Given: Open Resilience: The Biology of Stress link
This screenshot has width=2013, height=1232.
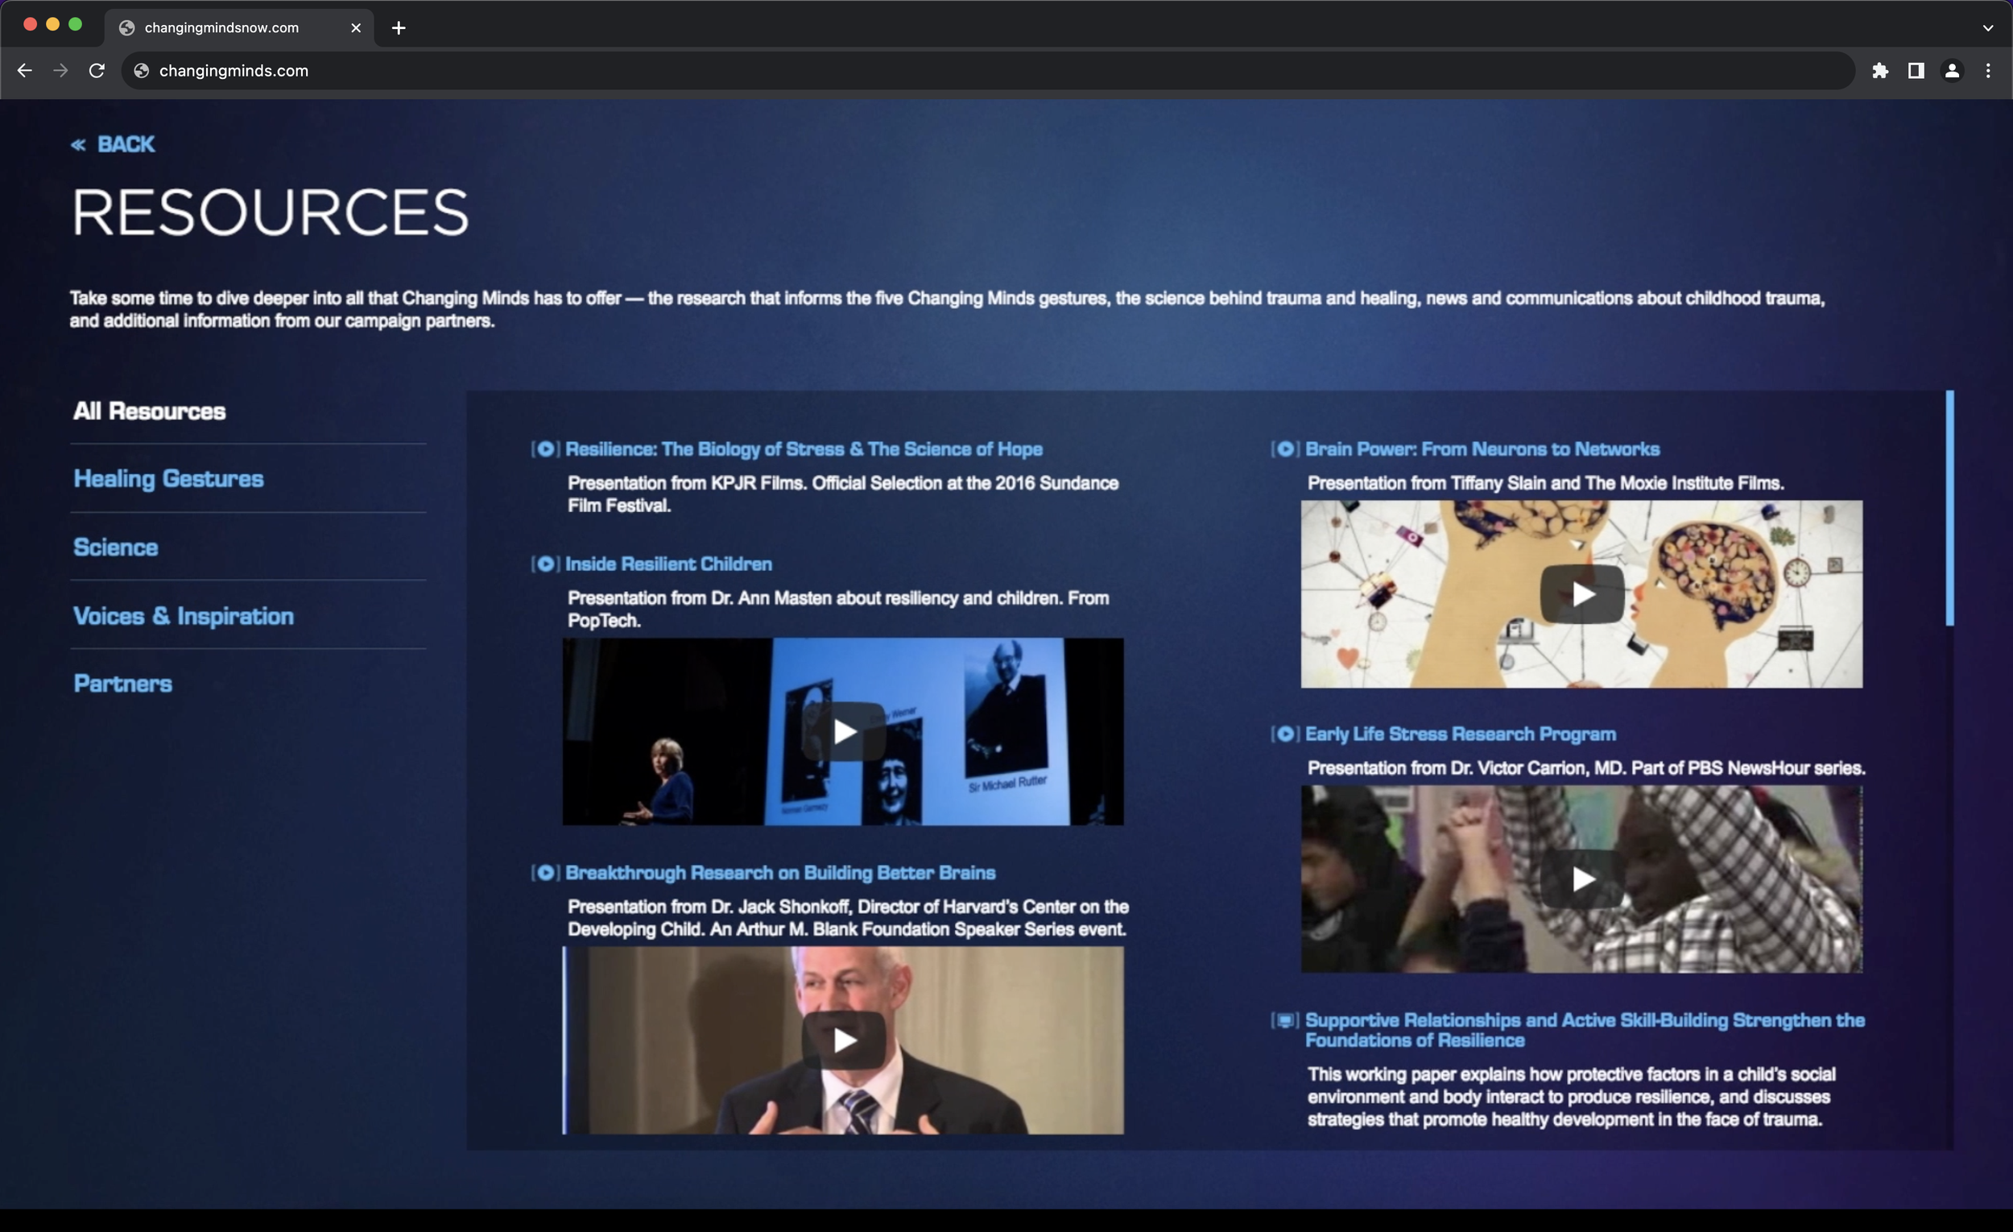Looking at the screenshot, I should click(x=803, y=449).
